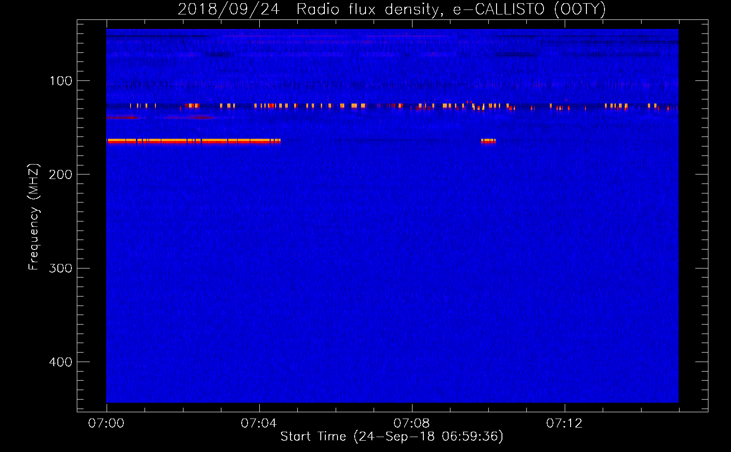Select the 'Start Time (24-Sep-18 06:59:36)' label

[x=392, y=437]
